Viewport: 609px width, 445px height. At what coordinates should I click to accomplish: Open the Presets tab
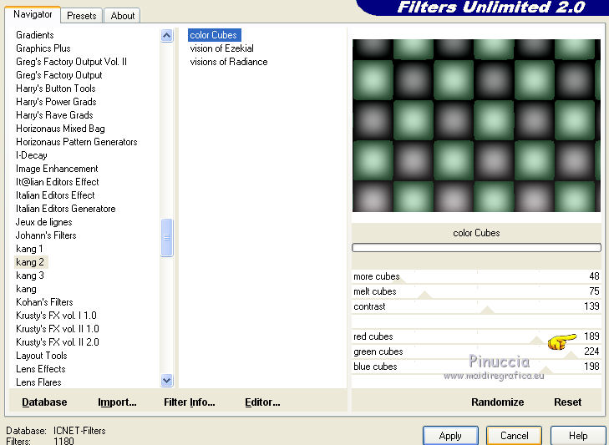(82, 16)
